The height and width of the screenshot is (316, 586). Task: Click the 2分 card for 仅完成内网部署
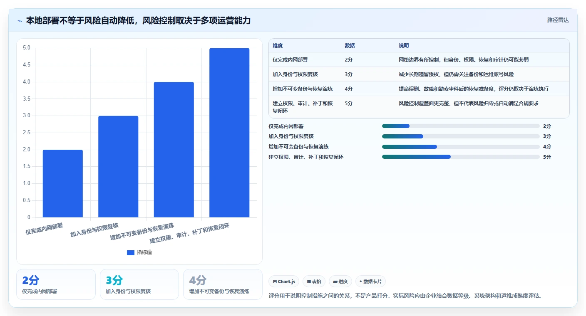[x=56, y=284]
